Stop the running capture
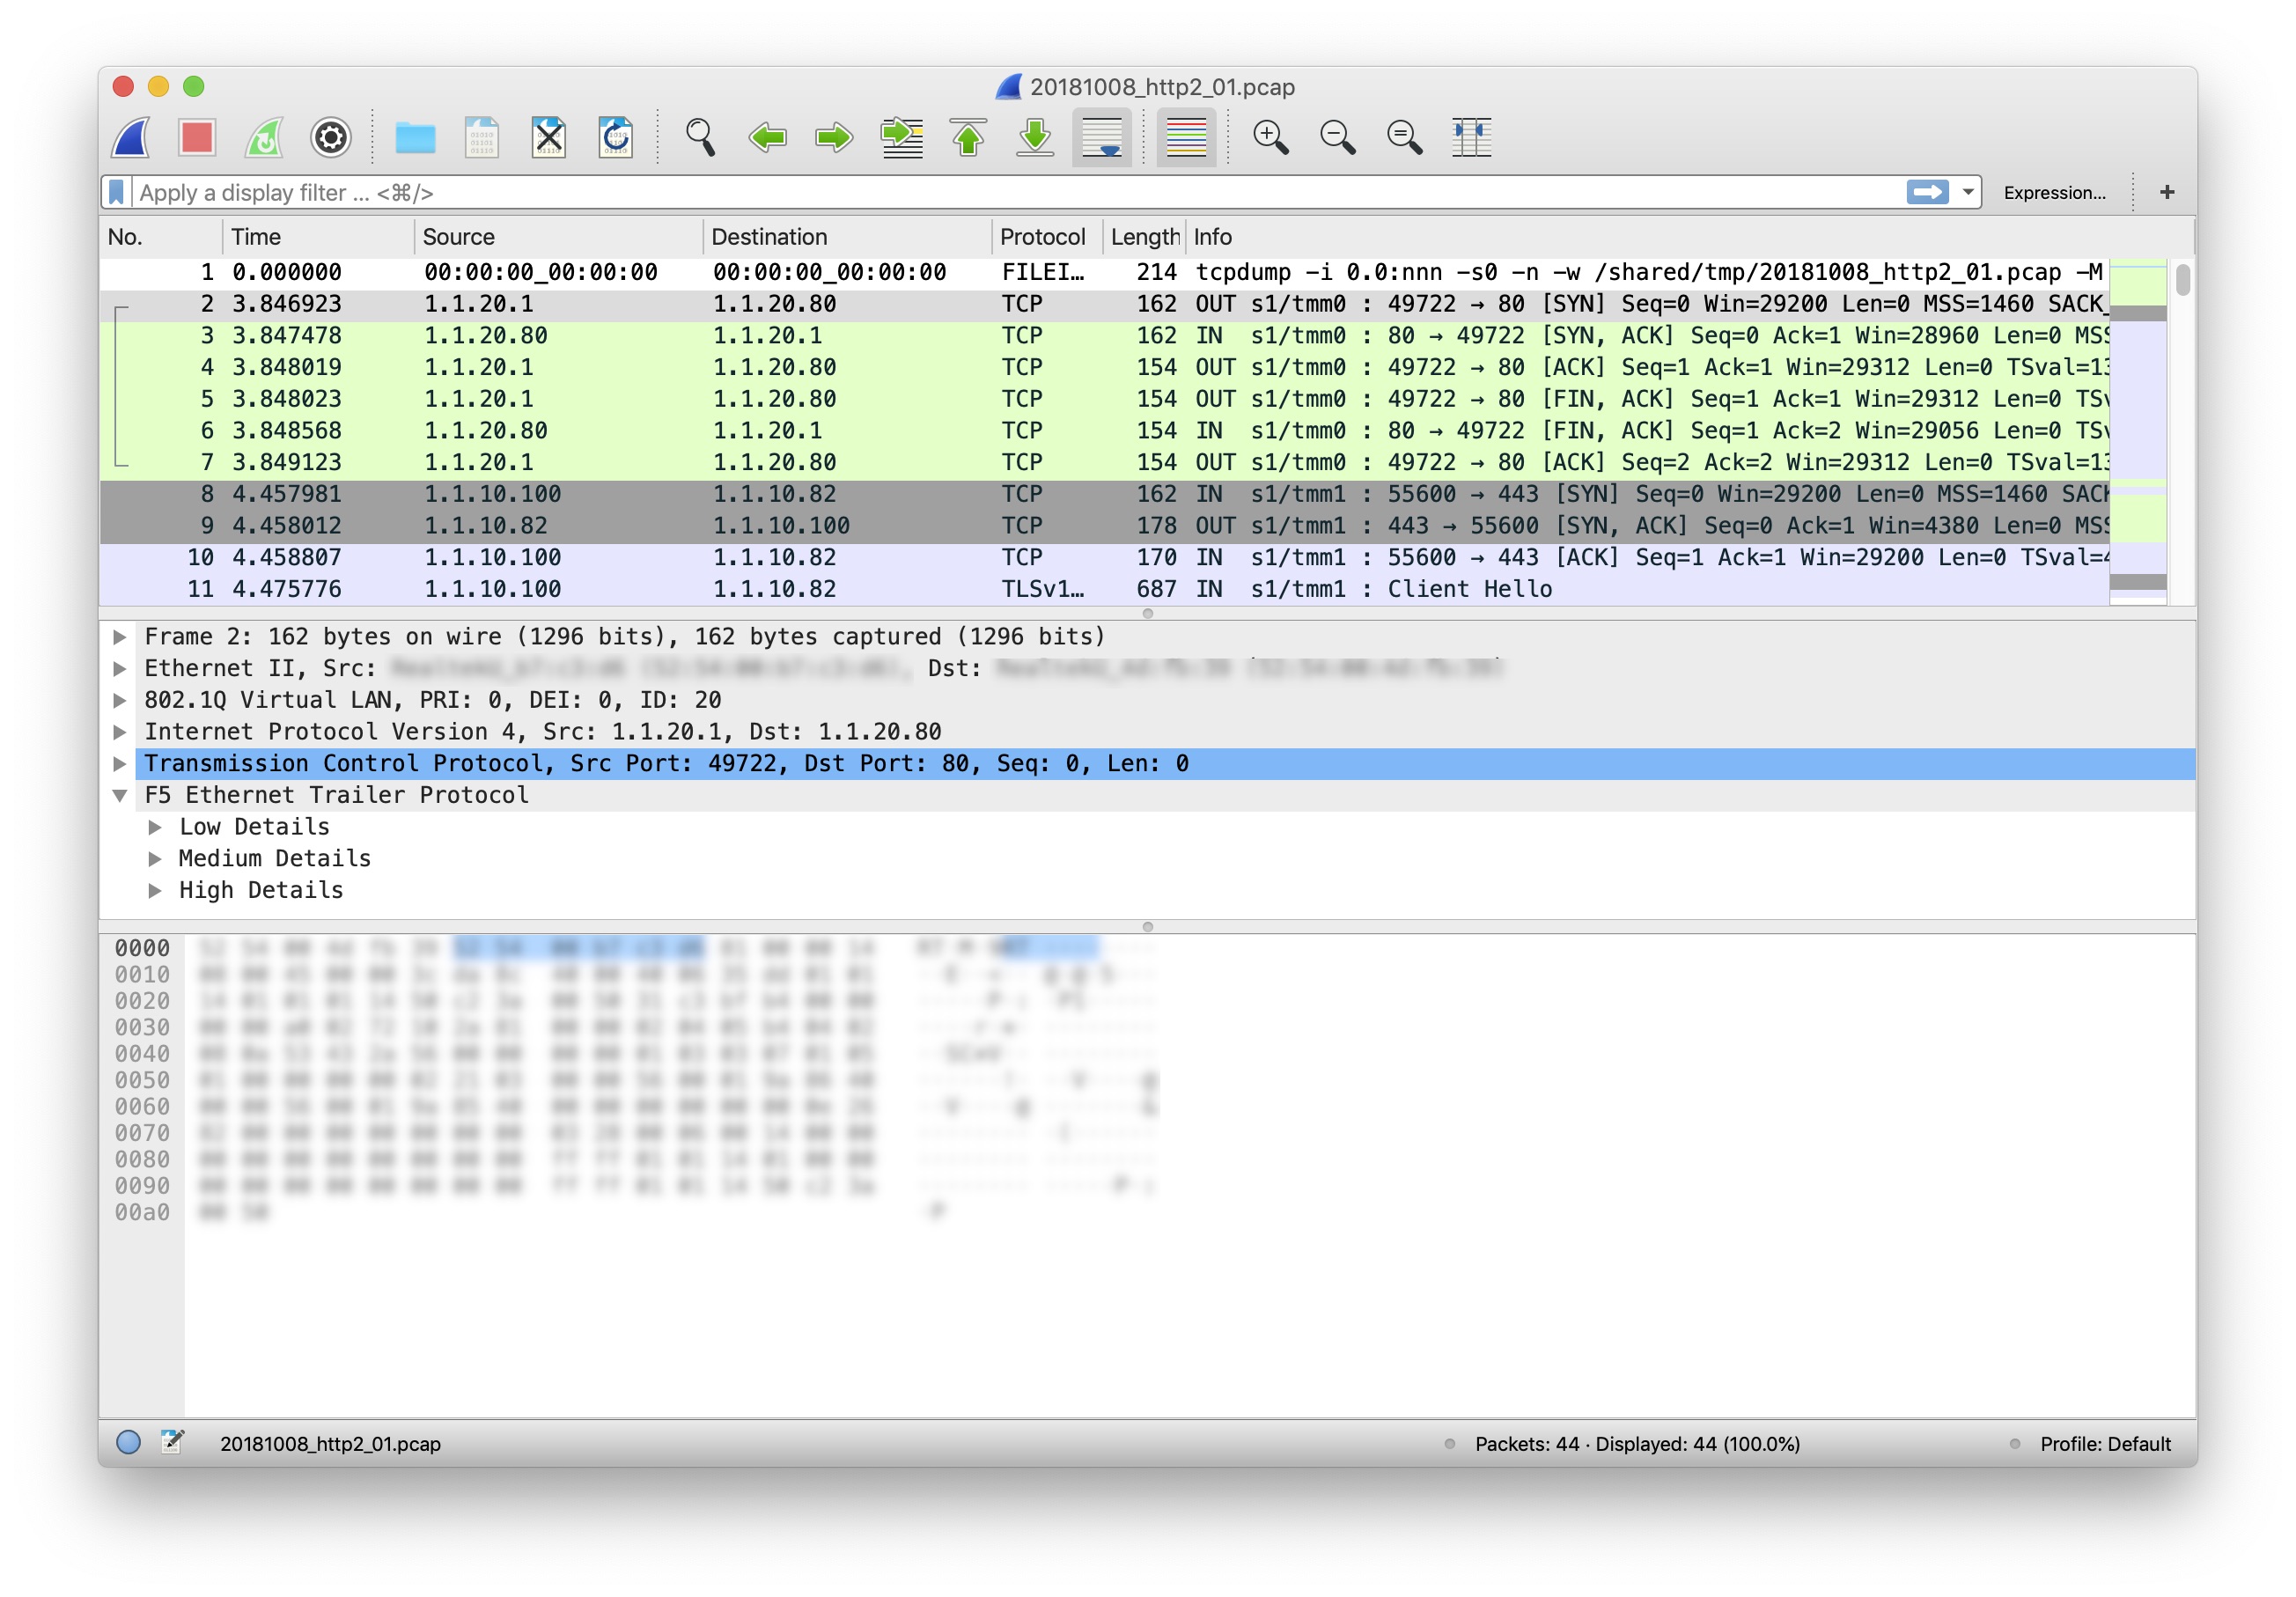The width and height of the screenshot is (2296, 1597). tap(197, 137)
